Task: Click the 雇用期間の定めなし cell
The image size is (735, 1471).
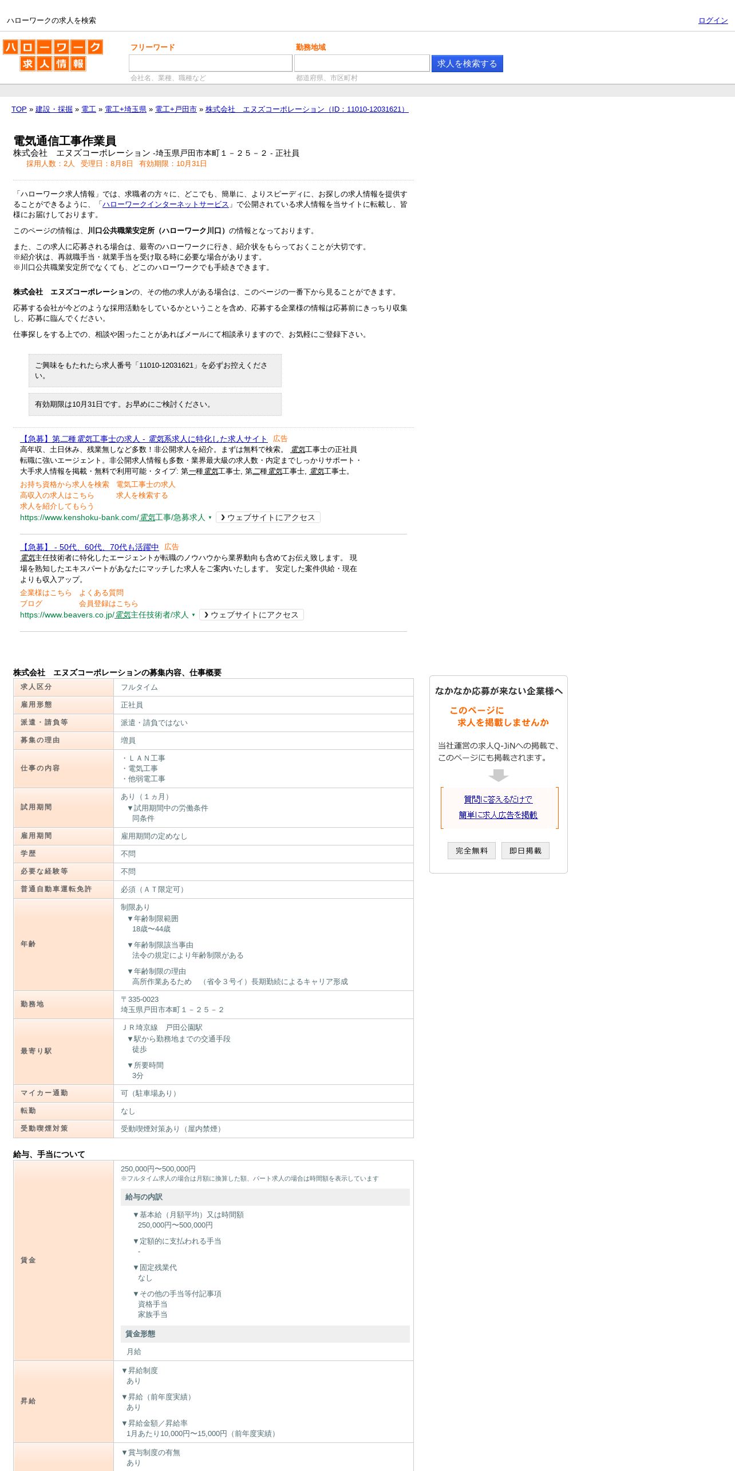Action: point(263,836)
